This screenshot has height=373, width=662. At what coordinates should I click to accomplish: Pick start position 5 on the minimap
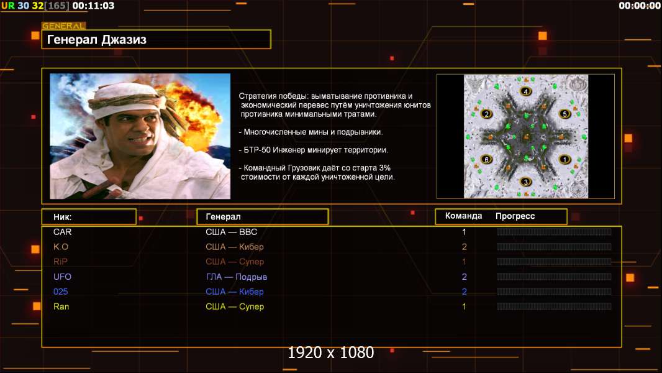[565, 114]
